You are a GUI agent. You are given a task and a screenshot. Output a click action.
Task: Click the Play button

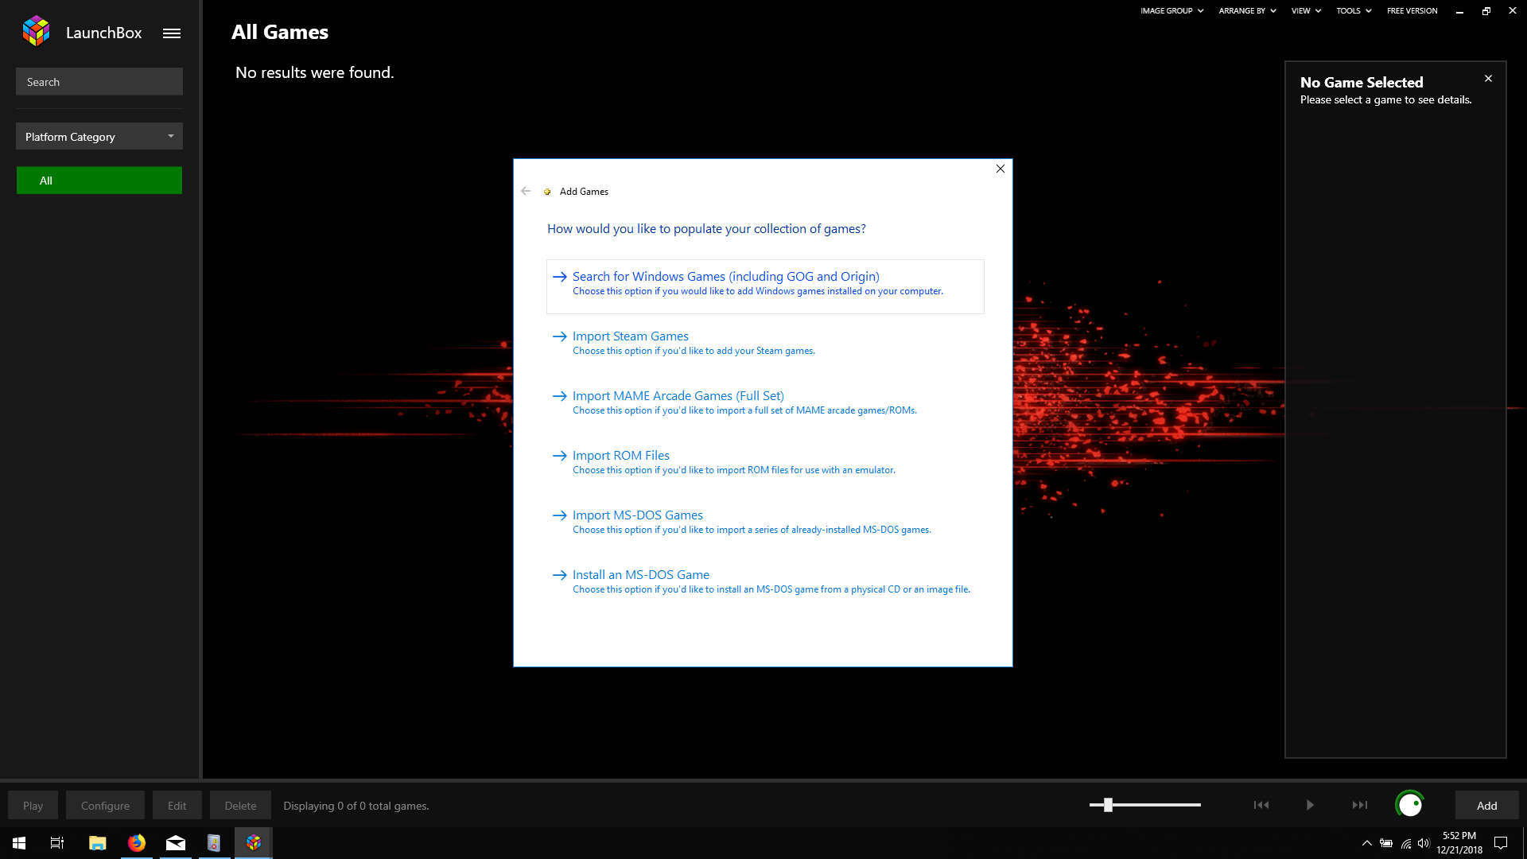point(33,806)
